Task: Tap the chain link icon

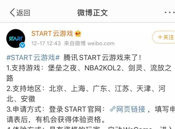Action: pos(113,109)
